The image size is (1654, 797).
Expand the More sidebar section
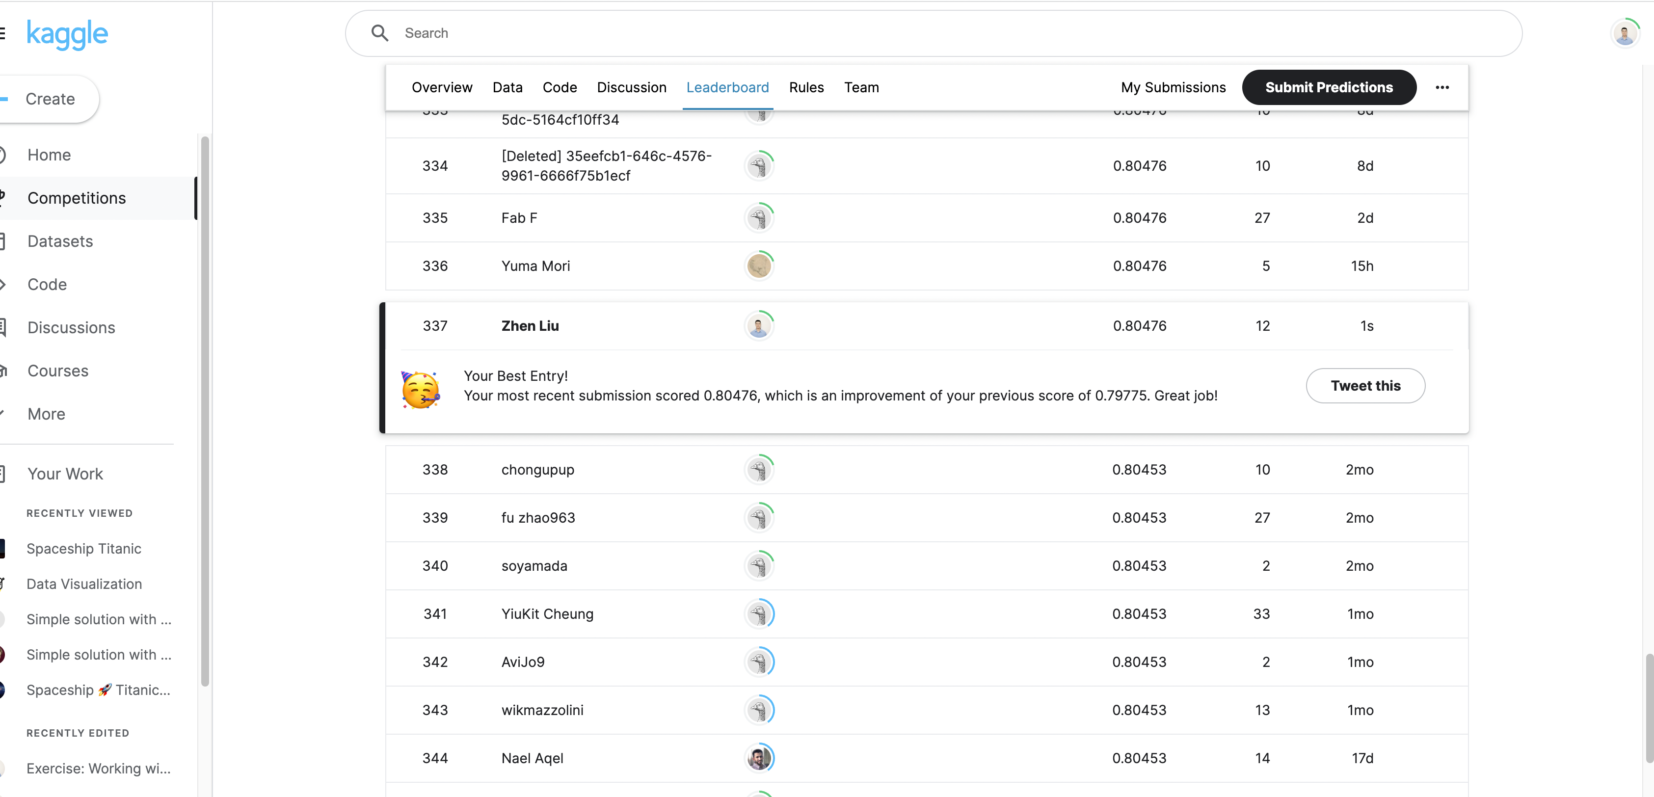coord(46,414)
